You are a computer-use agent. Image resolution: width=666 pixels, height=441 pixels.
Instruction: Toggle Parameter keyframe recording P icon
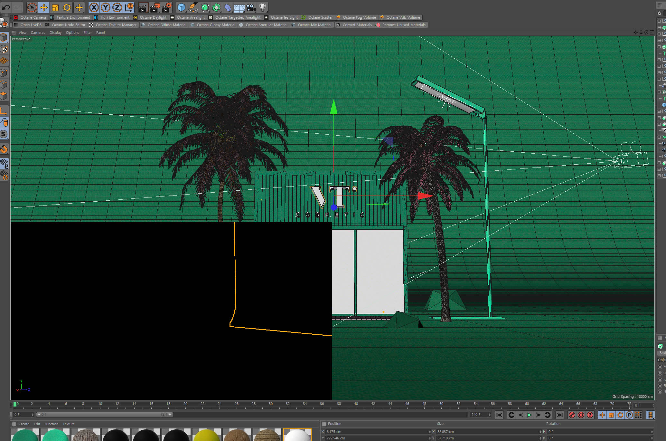point(629,415)
